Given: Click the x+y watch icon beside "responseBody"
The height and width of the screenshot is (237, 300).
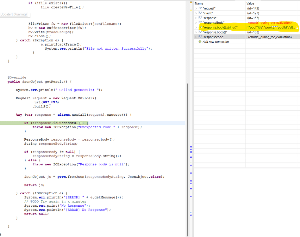Looking at the screenshot, I should coord(200,22).
